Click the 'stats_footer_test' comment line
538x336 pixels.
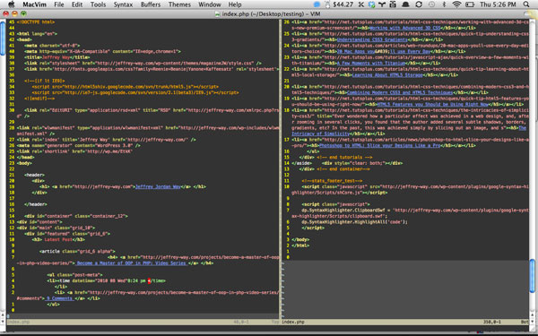[332, 181]
